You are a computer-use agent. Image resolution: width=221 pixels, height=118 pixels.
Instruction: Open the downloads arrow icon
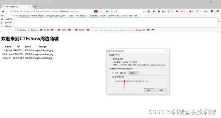154,11
